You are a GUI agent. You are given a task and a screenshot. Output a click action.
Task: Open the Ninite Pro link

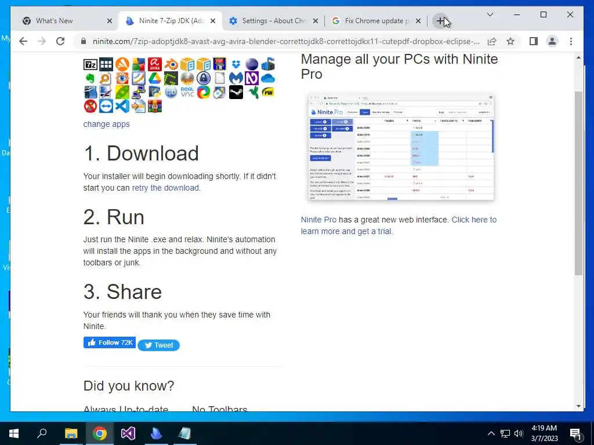coord(318,220)
